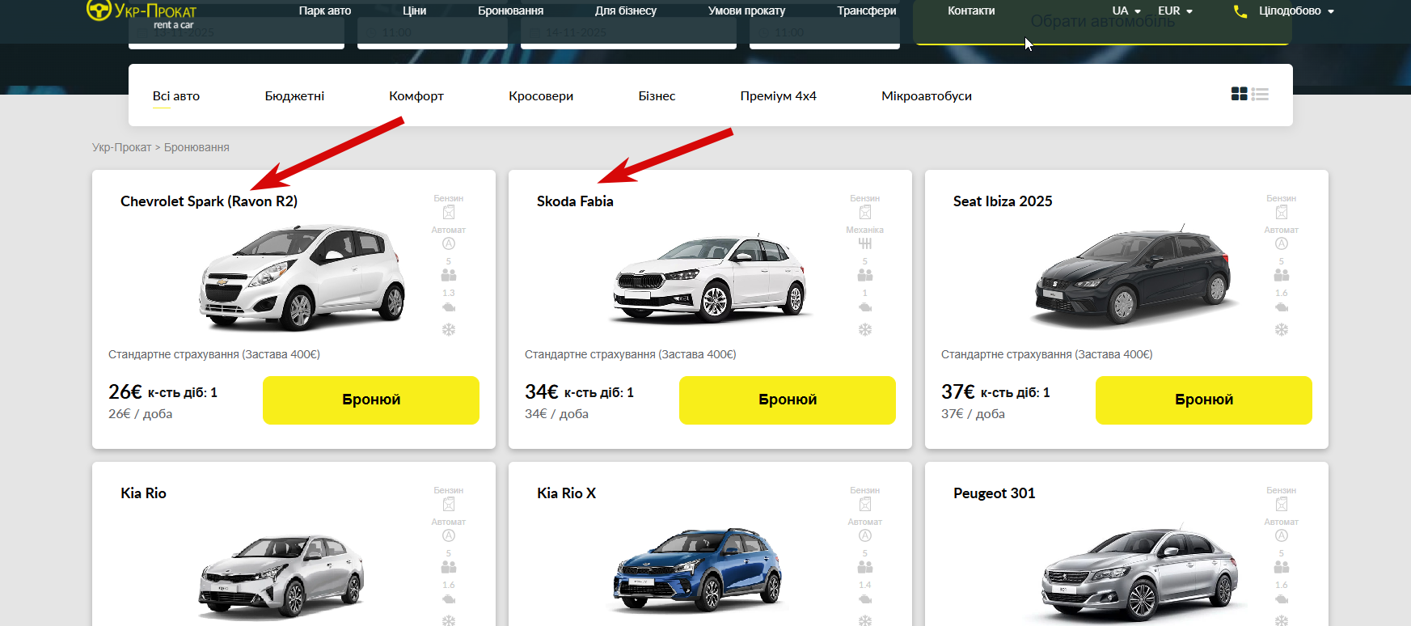Select the Преміум 4х4 category tab
This screenshot has height=626, width=1411.
click(779, 95)
